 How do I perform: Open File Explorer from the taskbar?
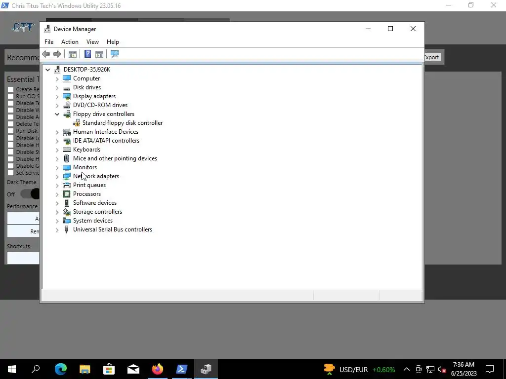(x=85, y=369)
